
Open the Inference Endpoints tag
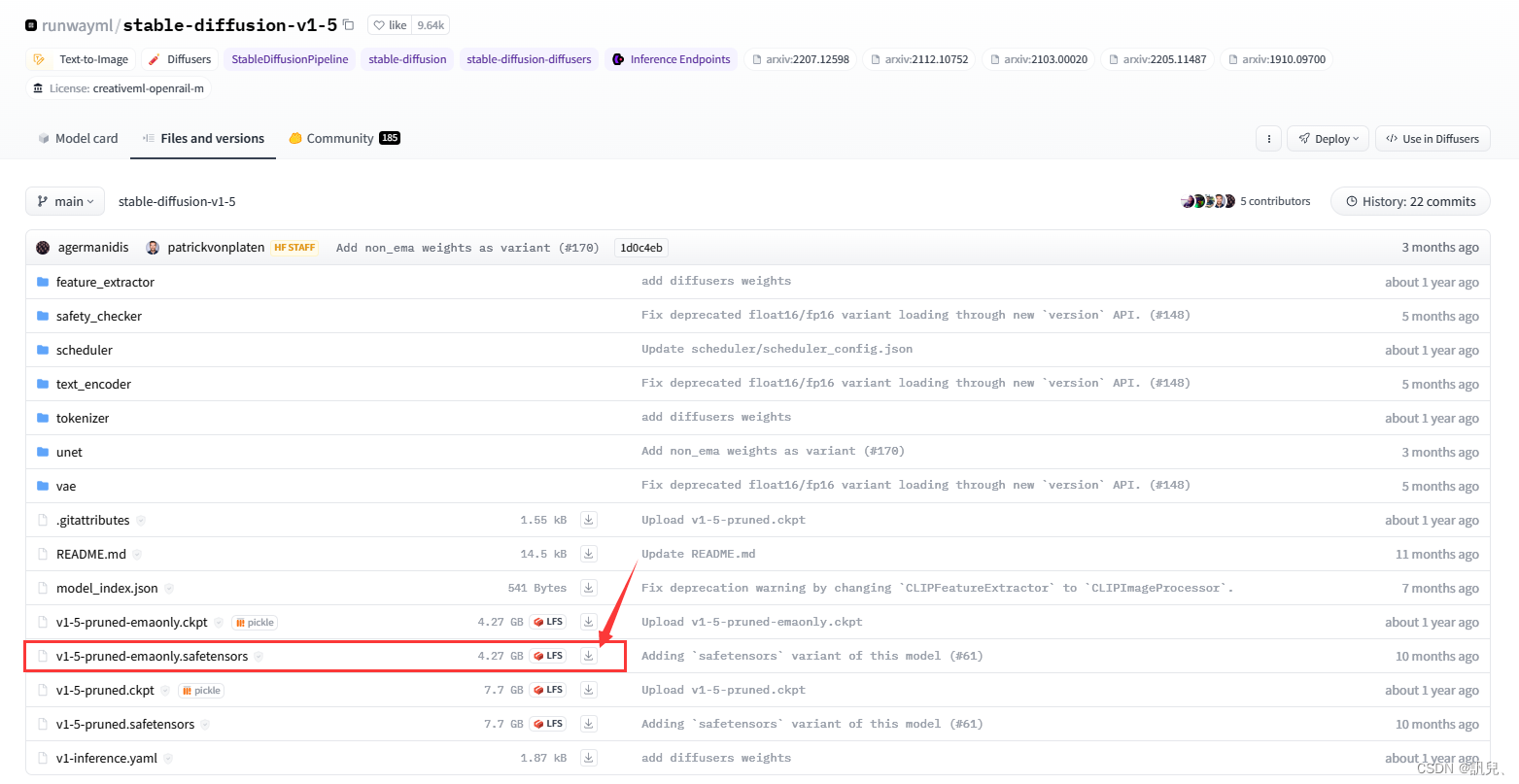click(671, 59)
